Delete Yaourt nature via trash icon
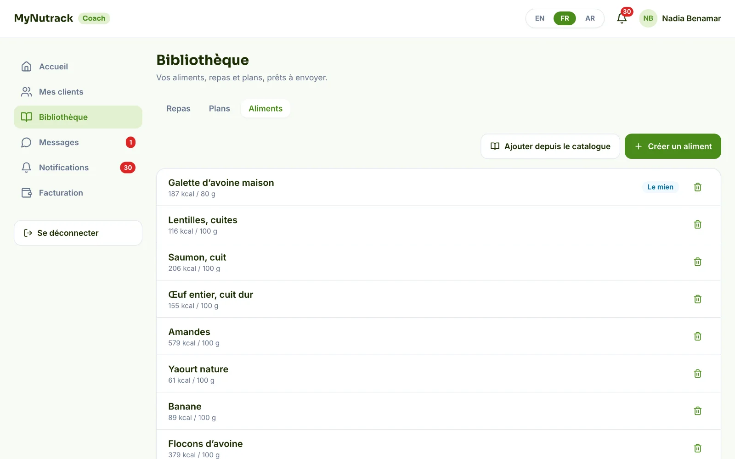This screenshot has height=459, width=735. tap(697, 374)
